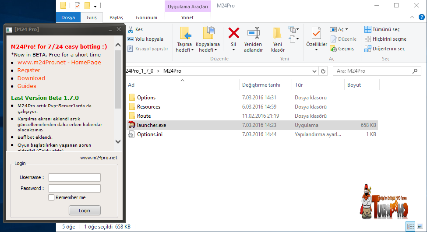Click the 24Pro_1_7_0 breadcrumb segment
The height and width of the screenshot is (232, 427).
click(140, 71)
